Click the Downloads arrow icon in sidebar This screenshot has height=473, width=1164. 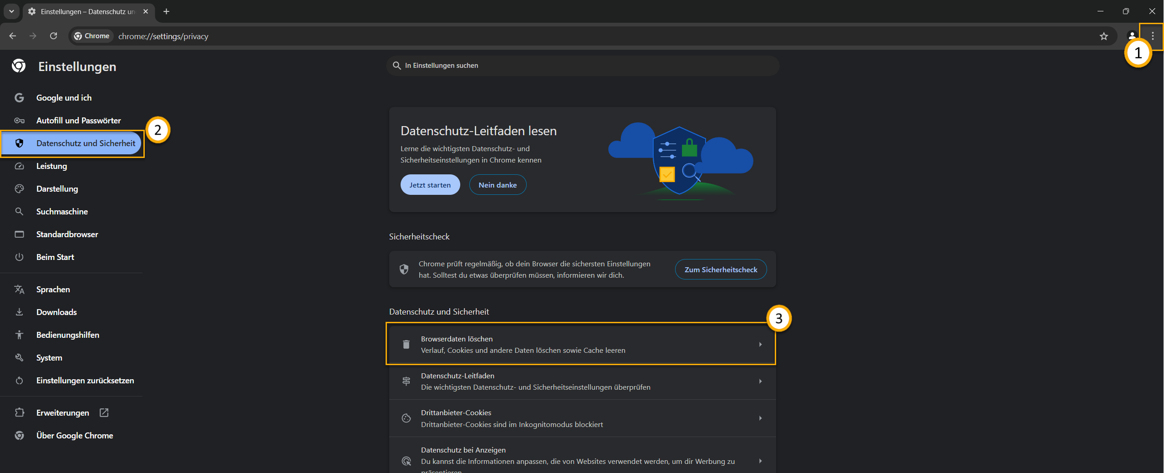20,312
